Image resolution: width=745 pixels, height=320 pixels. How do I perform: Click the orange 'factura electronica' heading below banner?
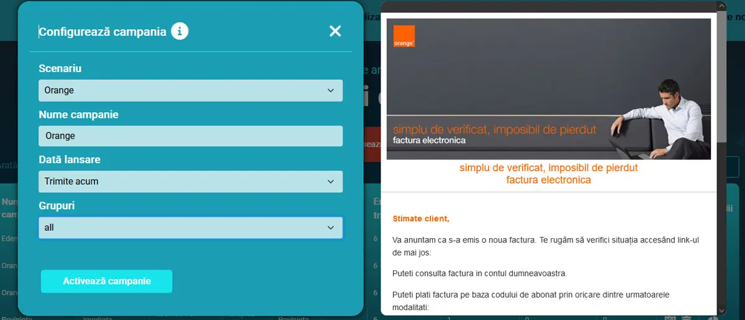[x=549, y=180]
